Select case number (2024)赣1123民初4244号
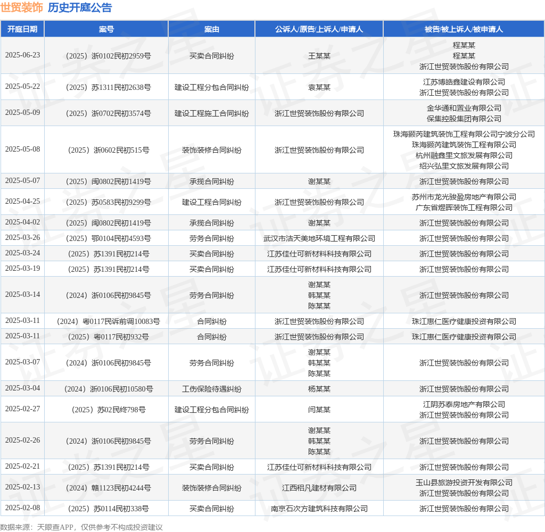Screen dimensions: 545x532 109,488
